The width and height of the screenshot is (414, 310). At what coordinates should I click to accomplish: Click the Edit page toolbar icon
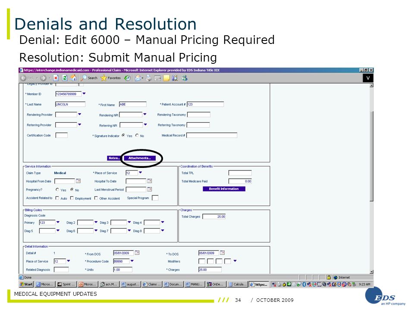point(158,78)
